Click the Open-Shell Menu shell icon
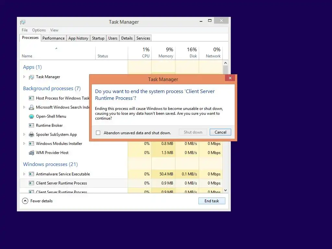 click(x=31, y=116)
